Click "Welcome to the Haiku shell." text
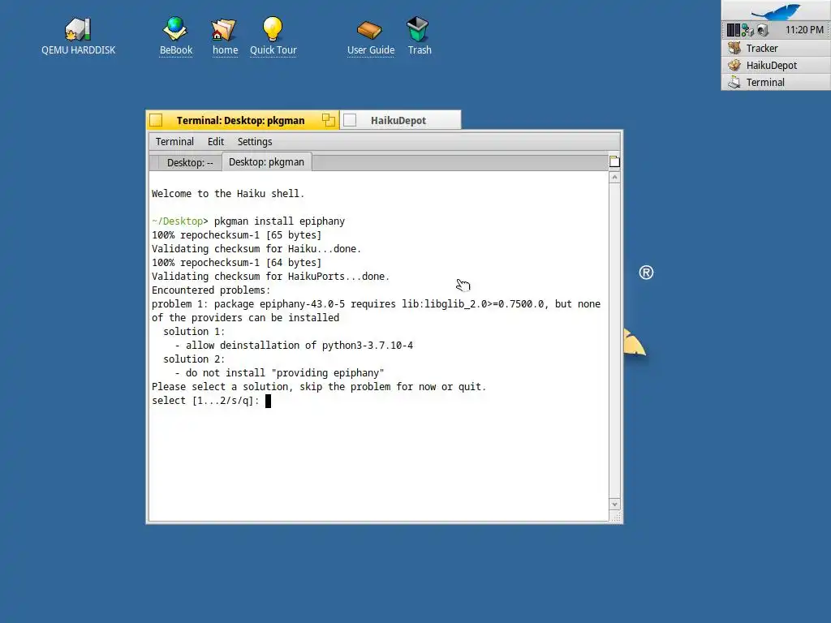The height and width of the screenshot is (623, 831). click(228, 193)
